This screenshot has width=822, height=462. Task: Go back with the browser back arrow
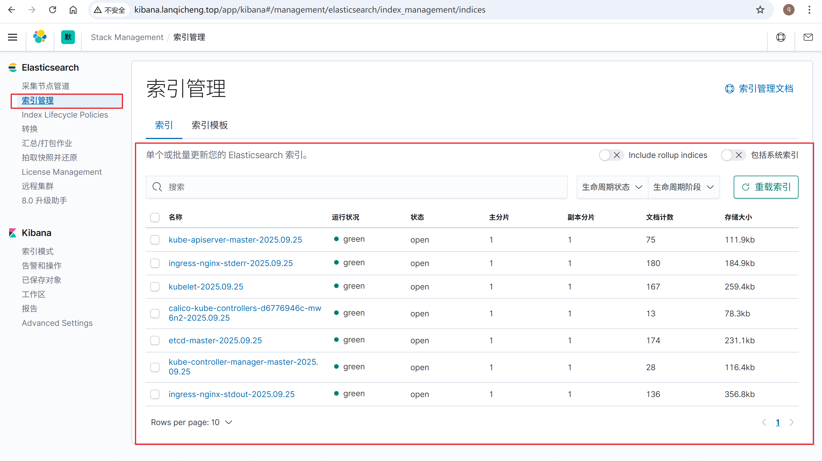pos(12,10)
